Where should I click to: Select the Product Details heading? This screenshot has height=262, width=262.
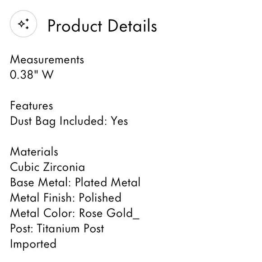102,26
